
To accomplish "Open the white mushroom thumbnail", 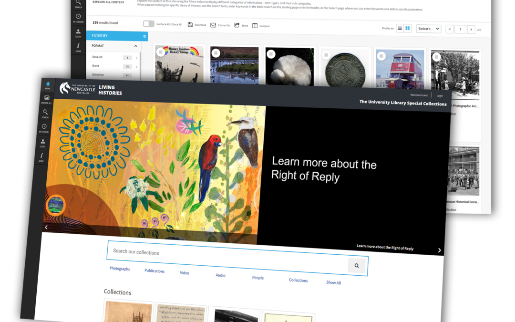I will tap(290, 67).
